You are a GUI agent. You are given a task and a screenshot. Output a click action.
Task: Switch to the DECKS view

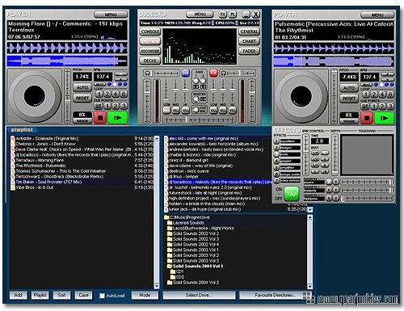click(x=150, y=61)
